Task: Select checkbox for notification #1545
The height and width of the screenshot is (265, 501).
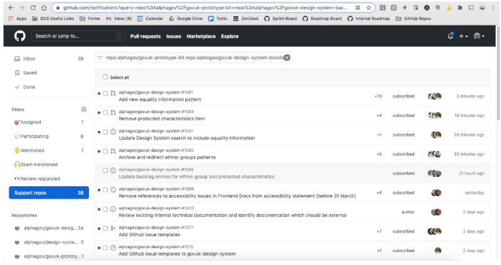Action: 105,171
